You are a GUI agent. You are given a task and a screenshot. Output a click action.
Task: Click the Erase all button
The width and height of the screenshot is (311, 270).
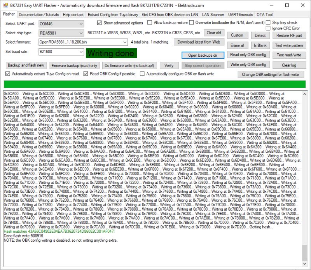coord(237,45)
